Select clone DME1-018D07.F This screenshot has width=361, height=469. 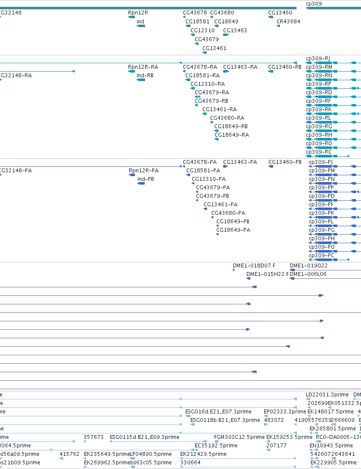pos(254,266)
